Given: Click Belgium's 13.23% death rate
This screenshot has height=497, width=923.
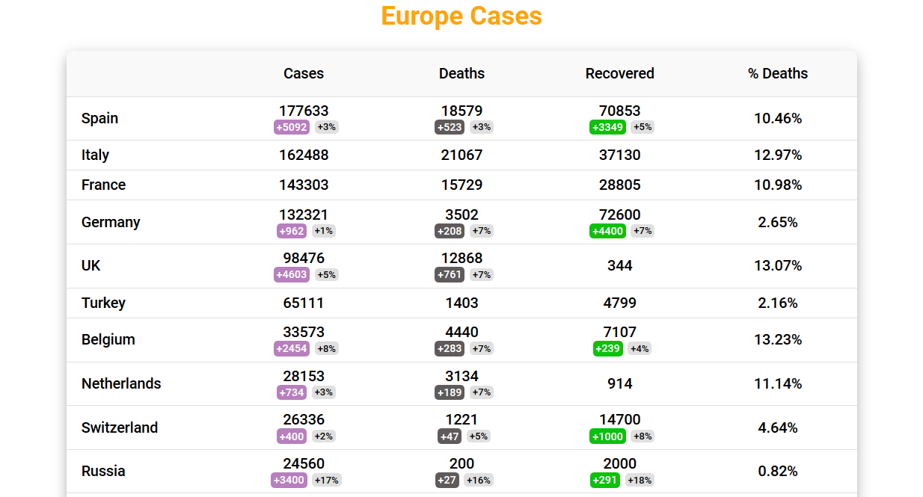Looking at the screenshot, I should 778,339.
